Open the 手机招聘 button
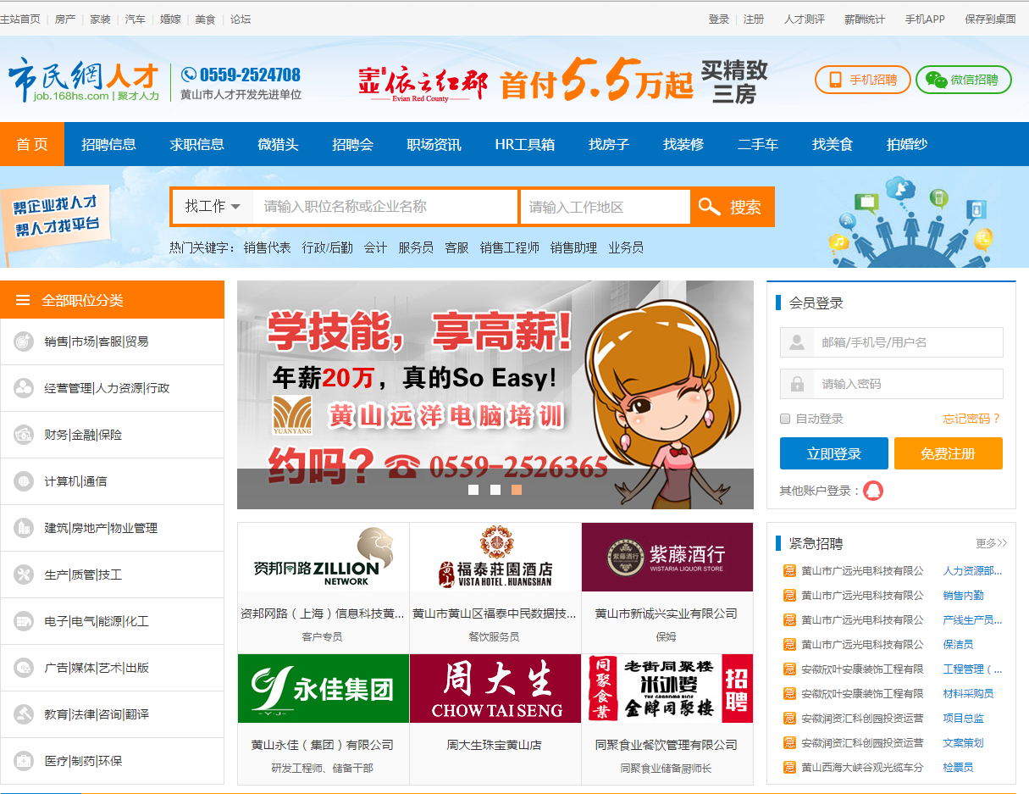1029x794 pixels. pyautogui.click(x=862, y=80)
